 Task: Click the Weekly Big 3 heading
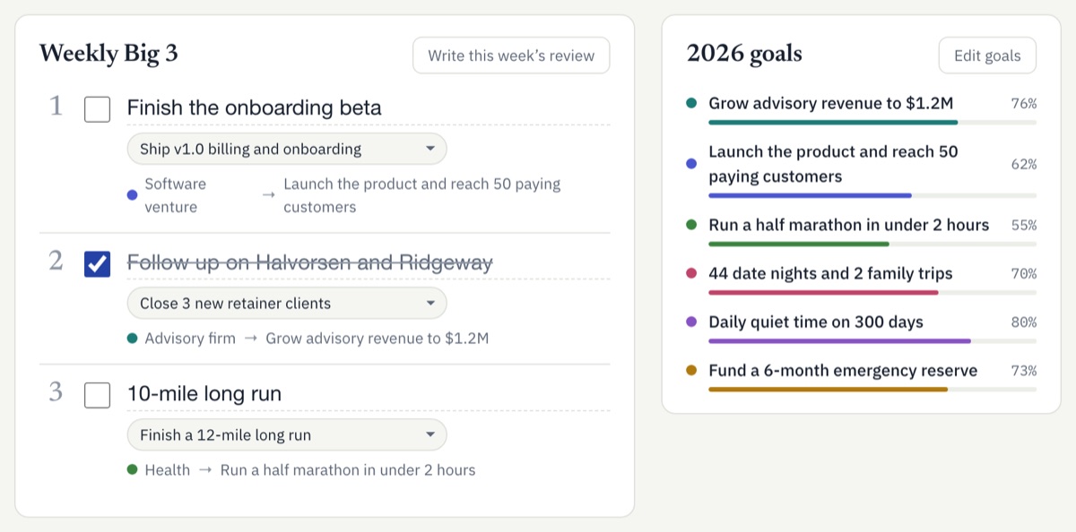pyautogui.click(x=108, y=54)
